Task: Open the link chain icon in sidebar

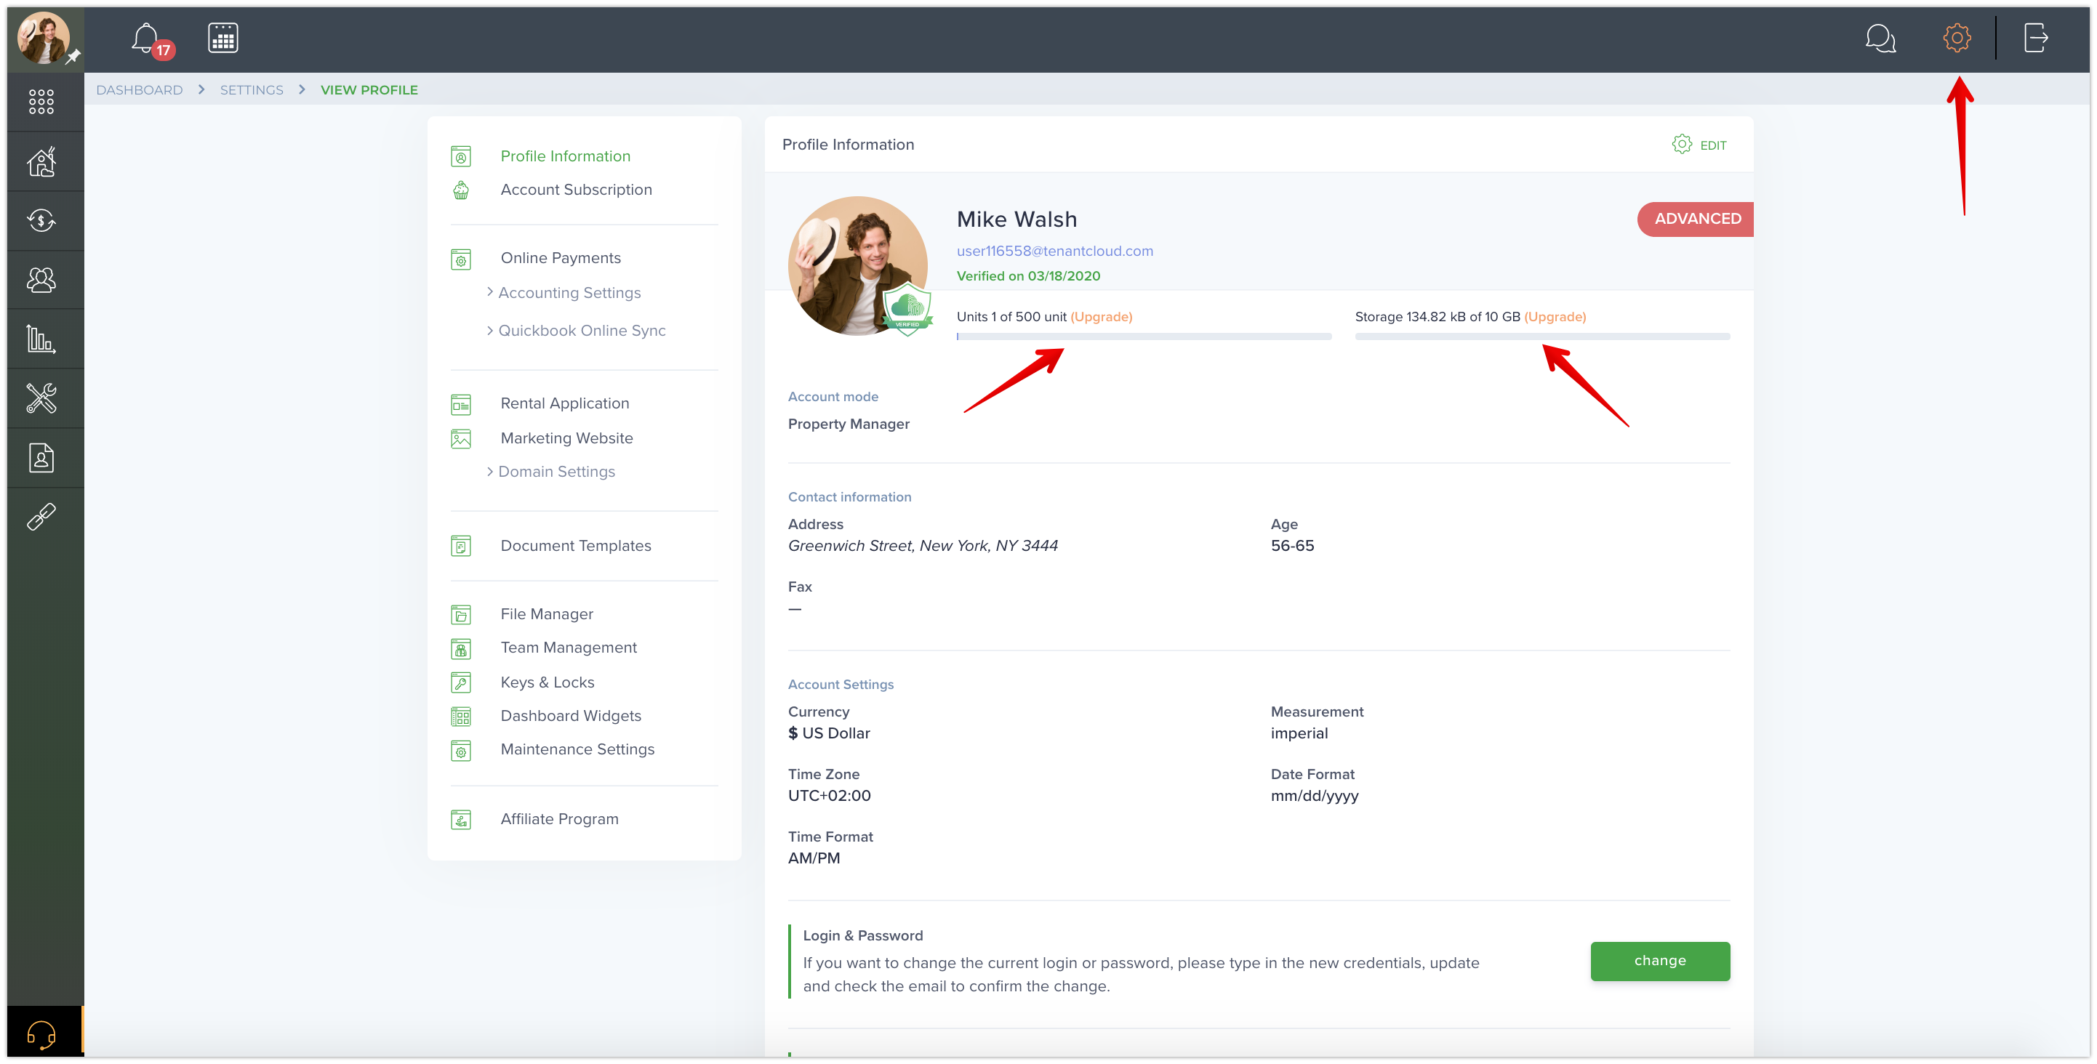Action: point(41,517)
